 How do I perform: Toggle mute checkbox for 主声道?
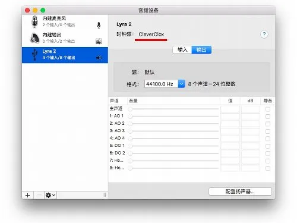[268, 109]
